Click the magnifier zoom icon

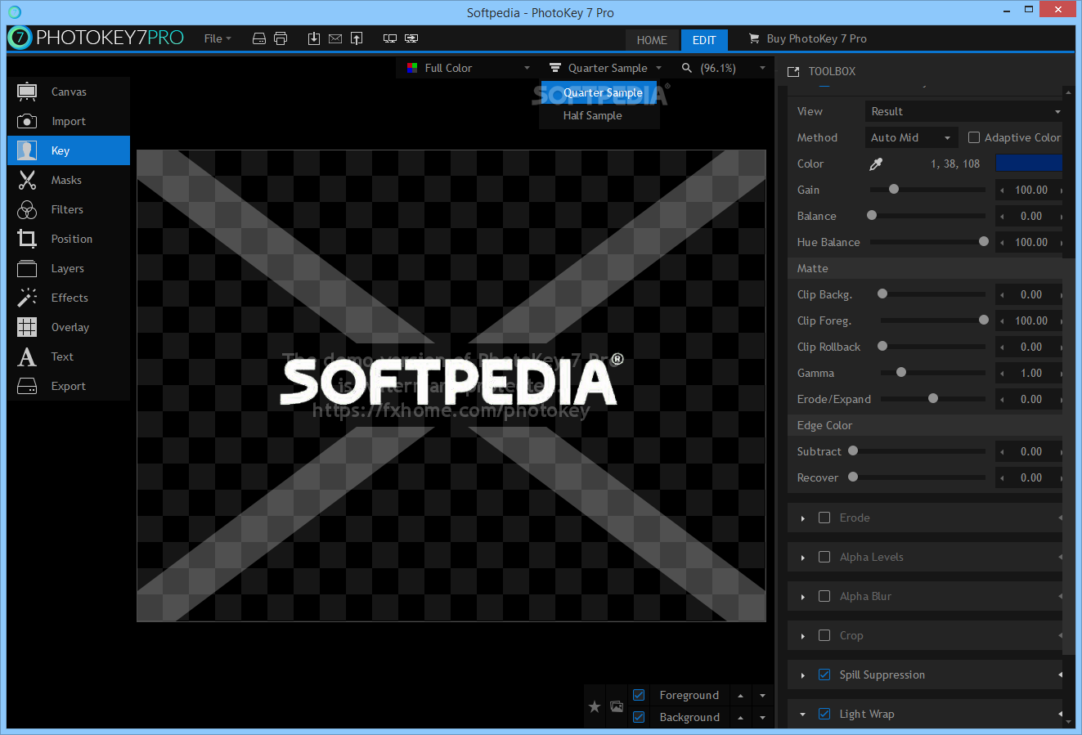[x=687, y=68]
